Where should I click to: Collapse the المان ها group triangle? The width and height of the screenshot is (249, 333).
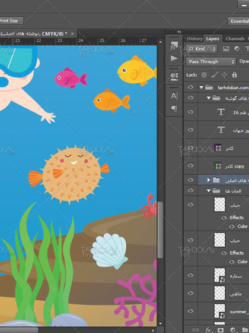tap(209, 191)
